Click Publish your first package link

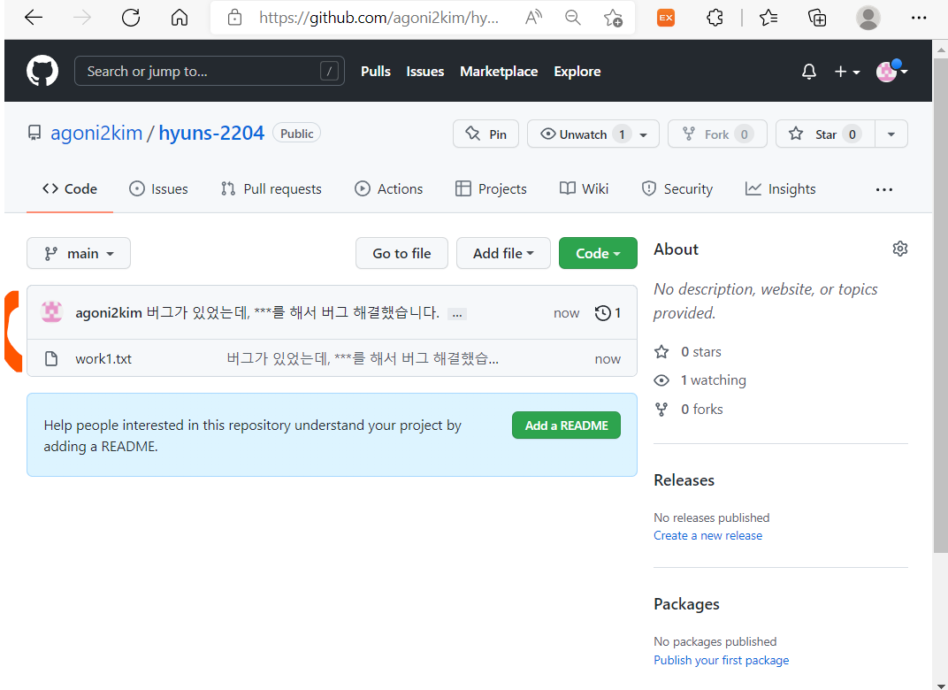point(721,660)
